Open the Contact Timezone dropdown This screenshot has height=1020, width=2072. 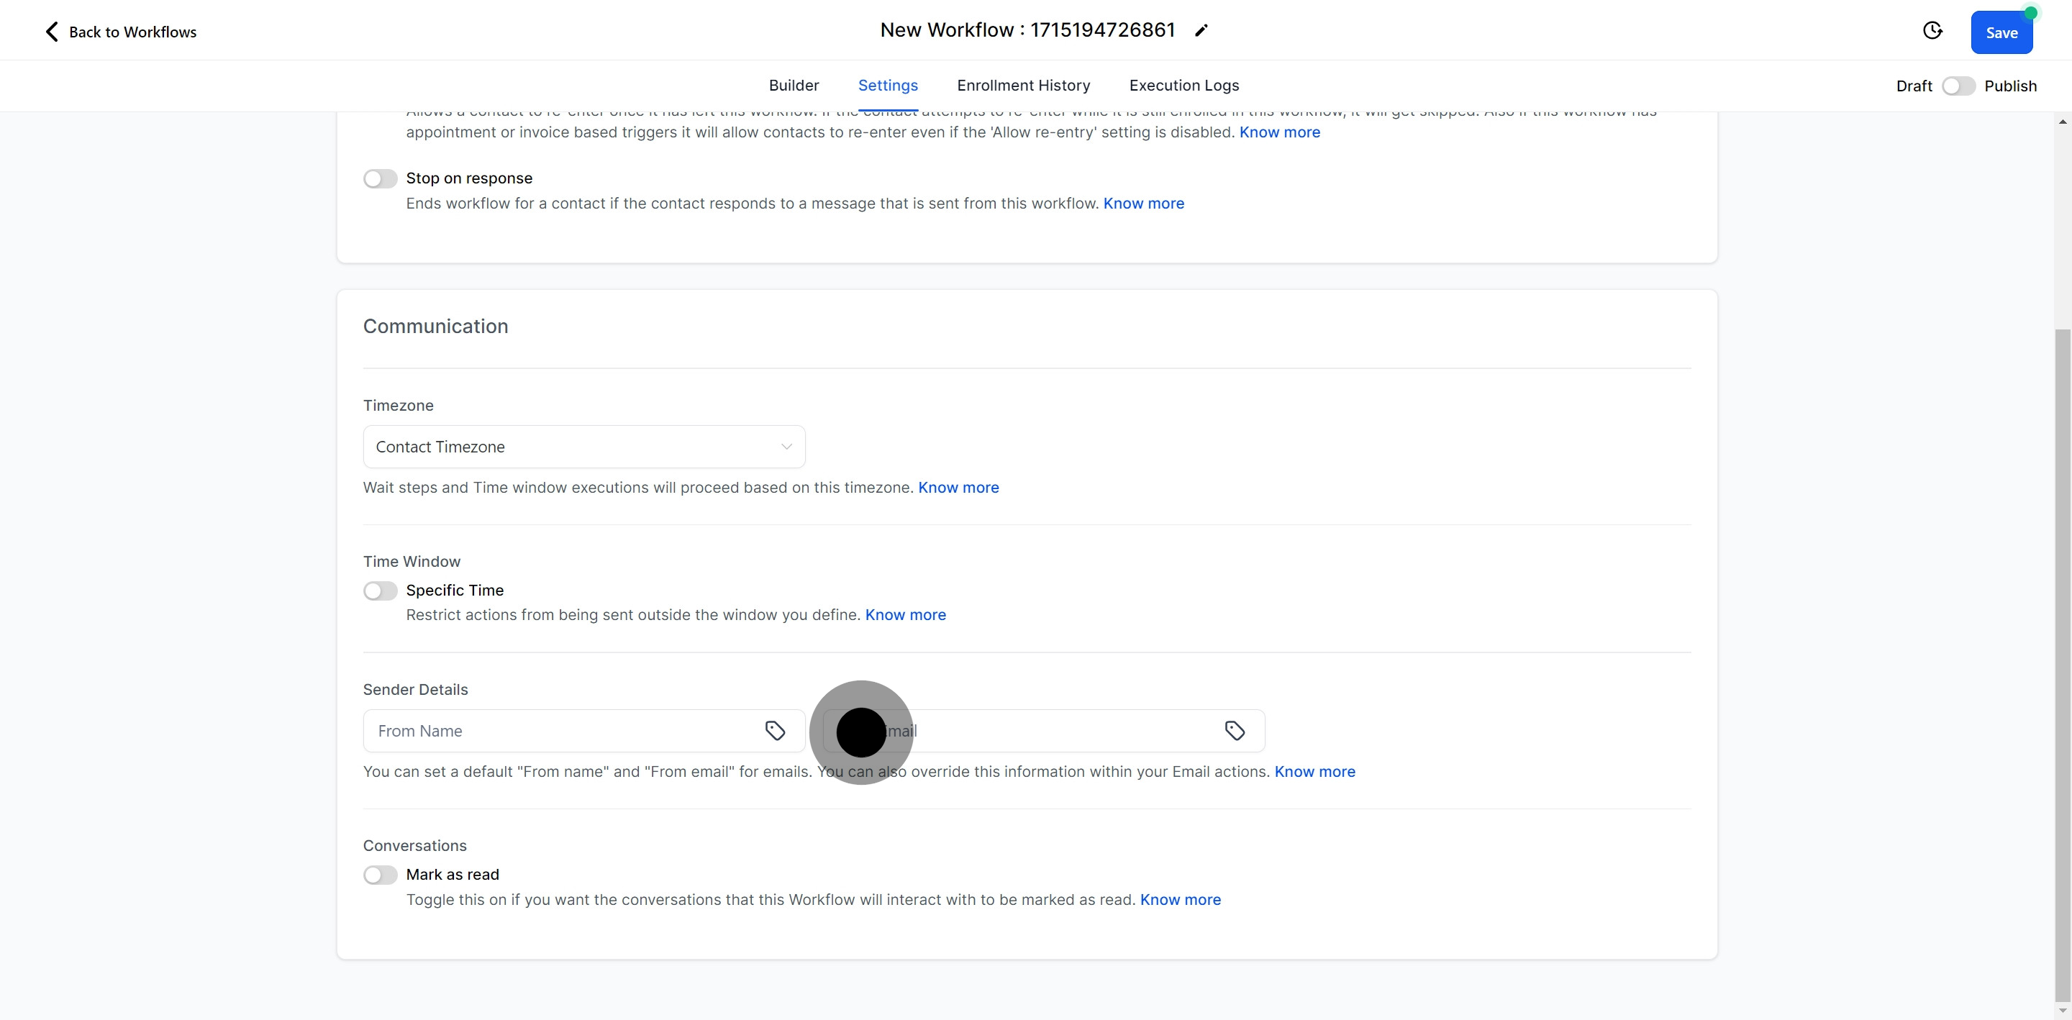click(583, 447)
